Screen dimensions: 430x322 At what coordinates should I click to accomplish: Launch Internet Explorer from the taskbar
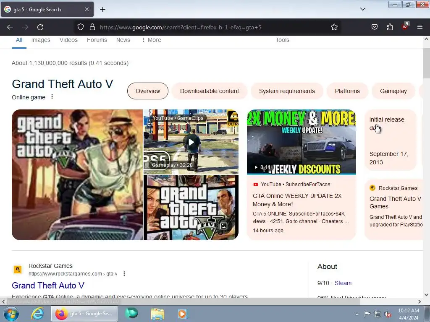click(37, 314)
